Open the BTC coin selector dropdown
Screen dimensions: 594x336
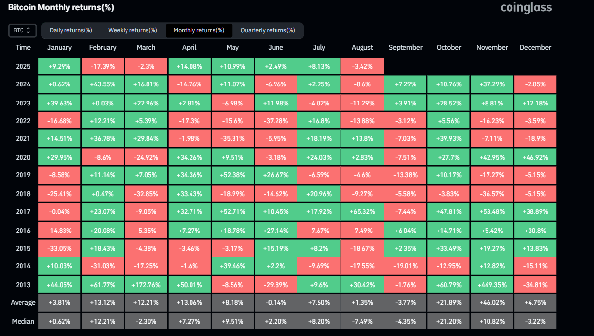pos(22,30)
